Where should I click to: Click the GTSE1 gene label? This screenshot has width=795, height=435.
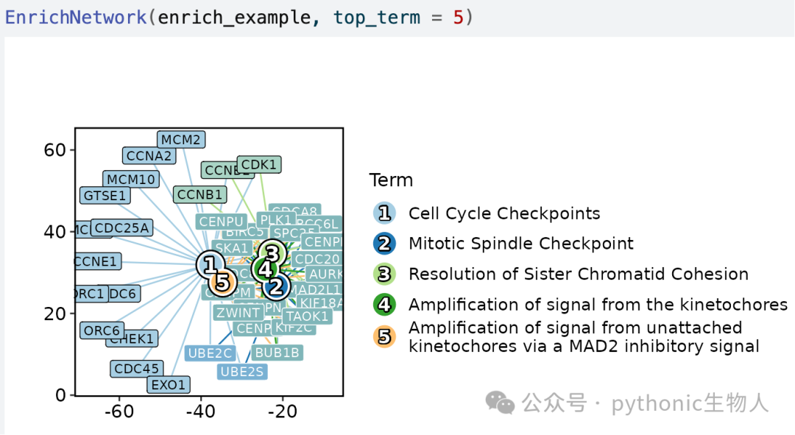[x=105, y=196]
